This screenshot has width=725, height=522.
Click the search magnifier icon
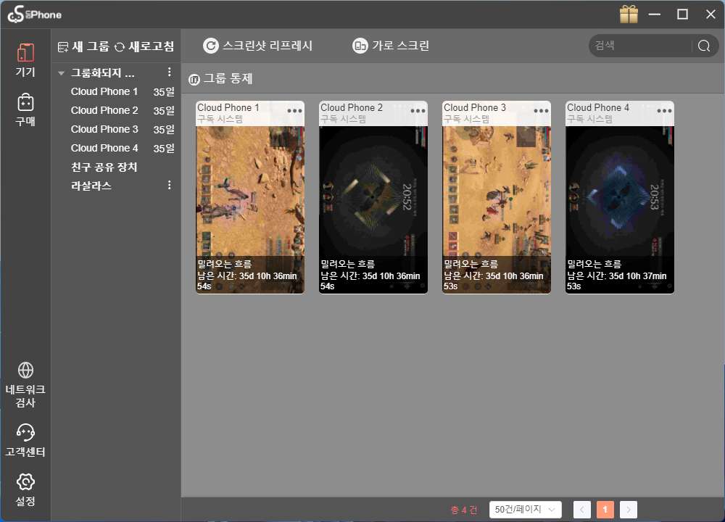[704, 46]
